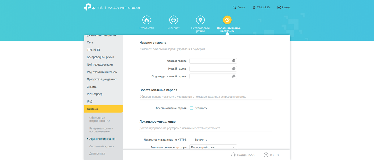Viewport: 374px width, 160px height.
Task: Click the TP-Link logo in header
Action: tap(93, 7)
